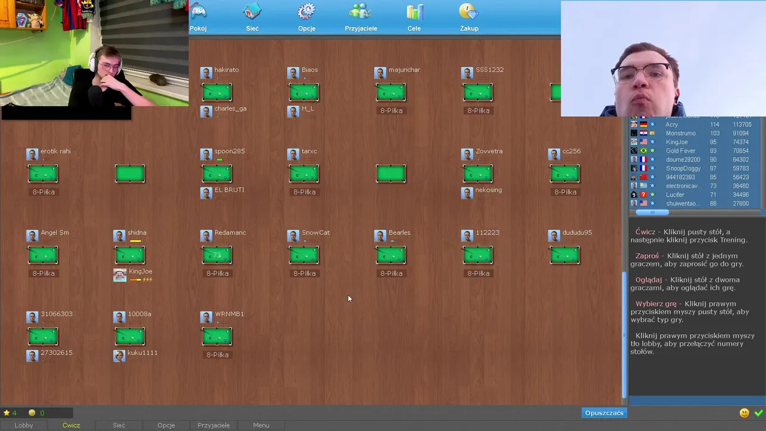Click the green checkmark icon in bottom bar

click(759, 413)
